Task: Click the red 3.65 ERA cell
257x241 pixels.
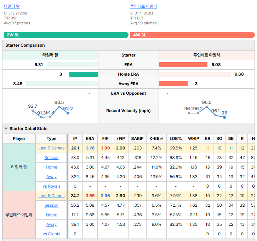Action: tap(90, 196)
